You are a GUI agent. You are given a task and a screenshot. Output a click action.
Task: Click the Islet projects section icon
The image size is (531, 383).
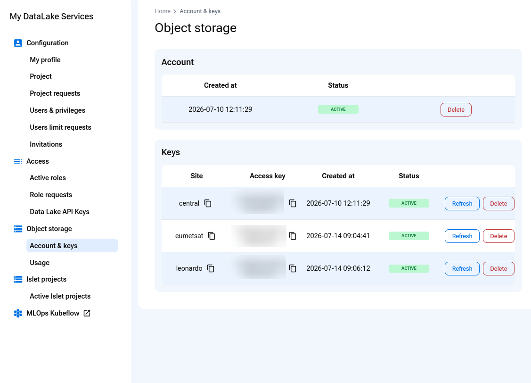coord(18,279)
